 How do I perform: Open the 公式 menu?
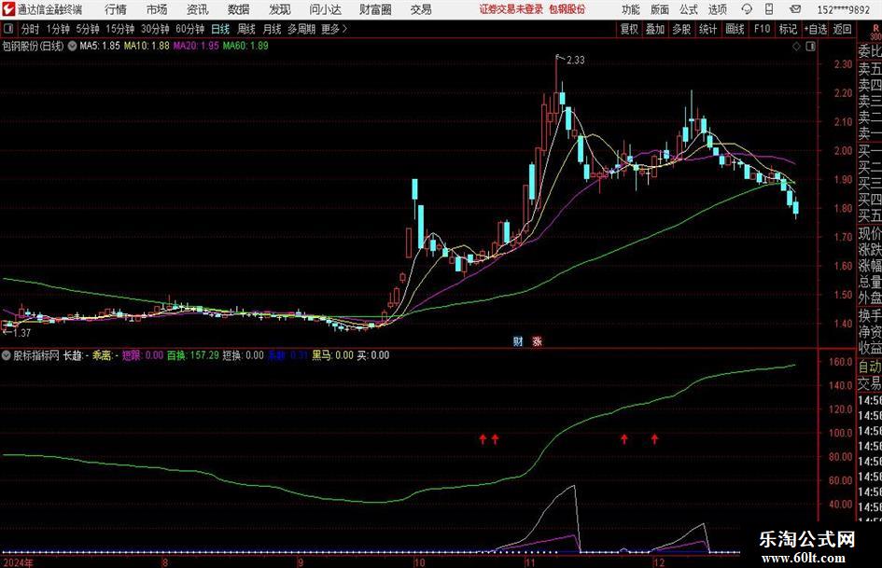point(689,9)
